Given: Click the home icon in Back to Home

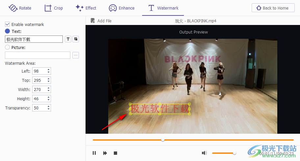Looking at the screenshot, I should click(259, 8).
